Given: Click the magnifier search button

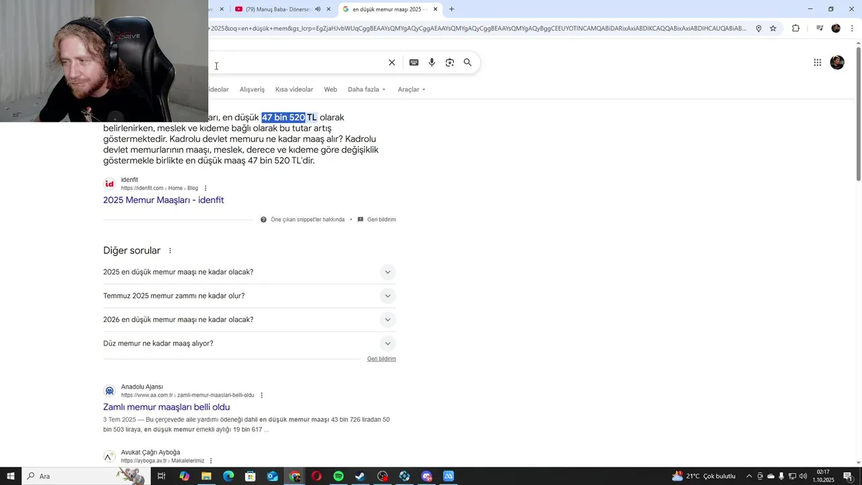Looking at the screenshot, I should (467, 63).
